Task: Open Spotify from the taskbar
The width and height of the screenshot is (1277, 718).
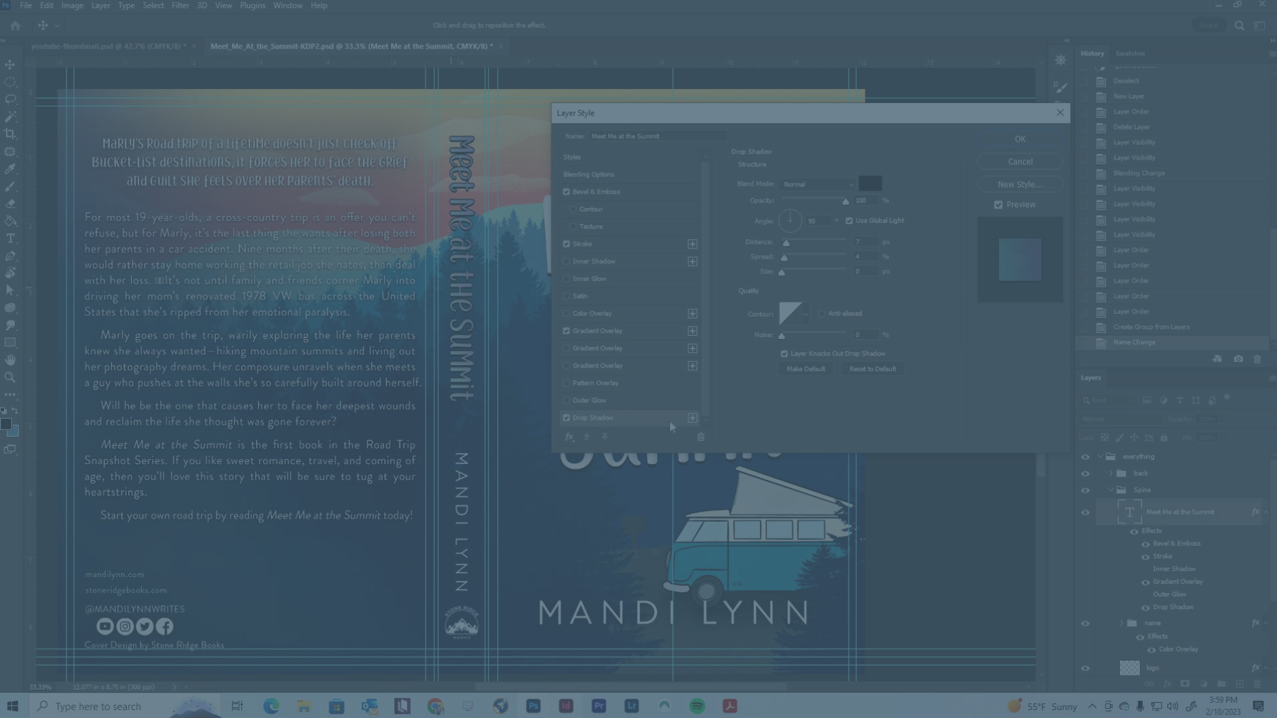Action: click(697, 706)
